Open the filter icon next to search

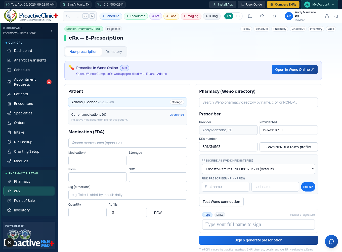pos(78,16)
